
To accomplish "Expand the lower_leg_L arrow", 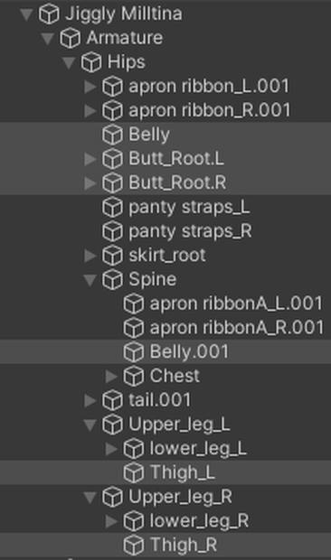I will pos(111,449).
